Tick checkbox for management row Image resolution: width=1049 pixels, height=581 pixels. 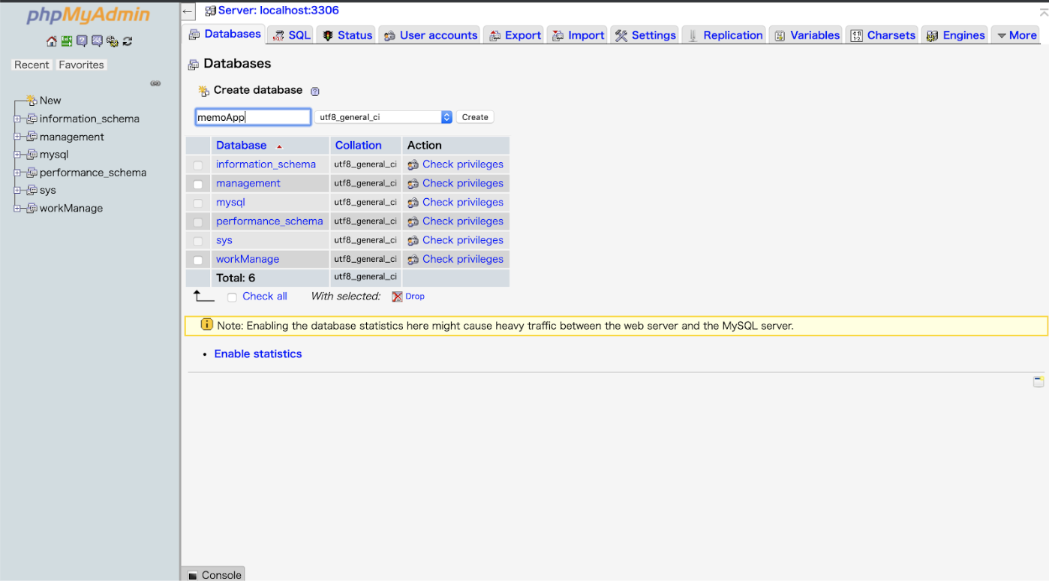pos(198,184)
